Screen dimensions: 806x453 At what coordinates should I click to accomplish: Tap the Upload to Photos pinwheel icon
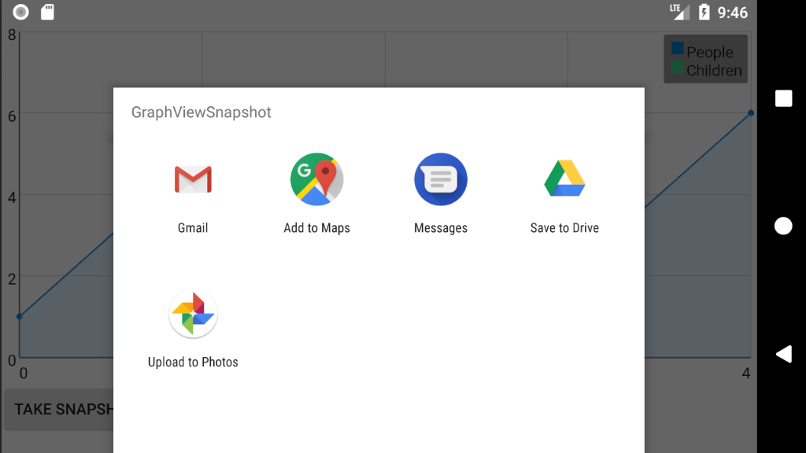pyautogui.click(x=193, y=313)
